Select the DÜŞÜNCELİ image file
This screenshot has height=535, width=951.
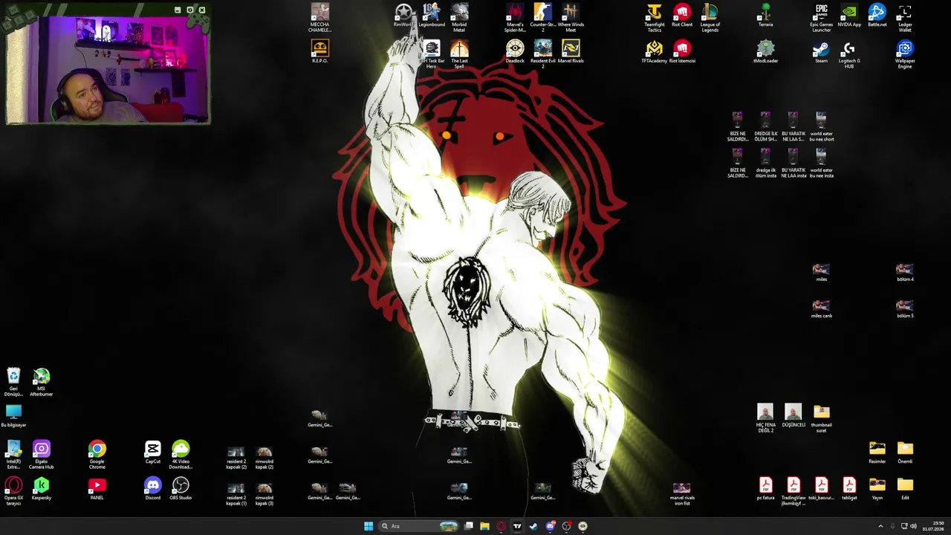click(x=793, y=415)
